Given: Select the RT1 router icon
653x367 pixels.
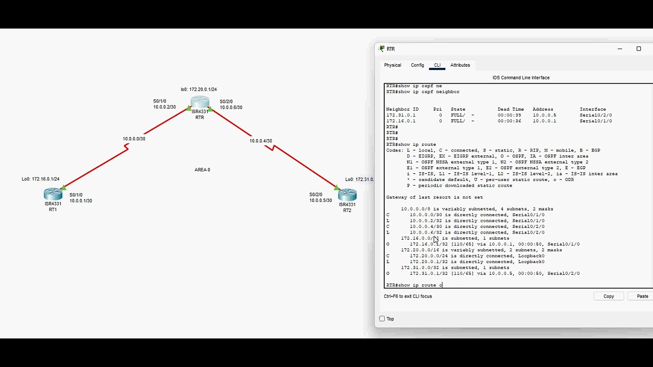Looking at the screenshot, I should (53, 194).
